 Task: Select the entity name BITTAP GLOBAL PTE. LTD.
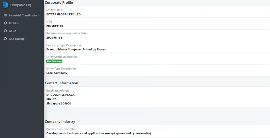click(64, 14)
